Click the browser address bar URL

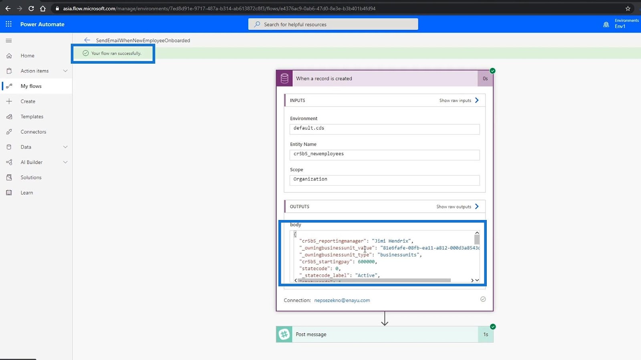219,8
